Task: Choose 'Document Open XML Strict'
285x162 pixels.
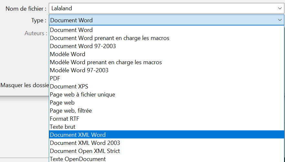Action: 166,151
